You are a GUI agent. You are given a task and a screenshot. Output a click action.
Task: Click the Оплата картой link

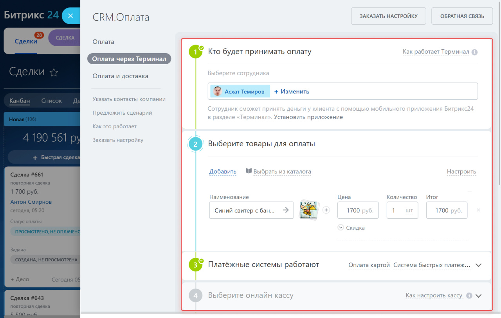click(x=369, y=265)
